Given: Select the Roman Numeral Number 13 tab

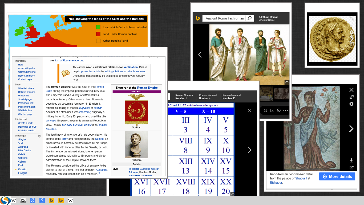Looking at the screenshot, I should pos(232,97).
